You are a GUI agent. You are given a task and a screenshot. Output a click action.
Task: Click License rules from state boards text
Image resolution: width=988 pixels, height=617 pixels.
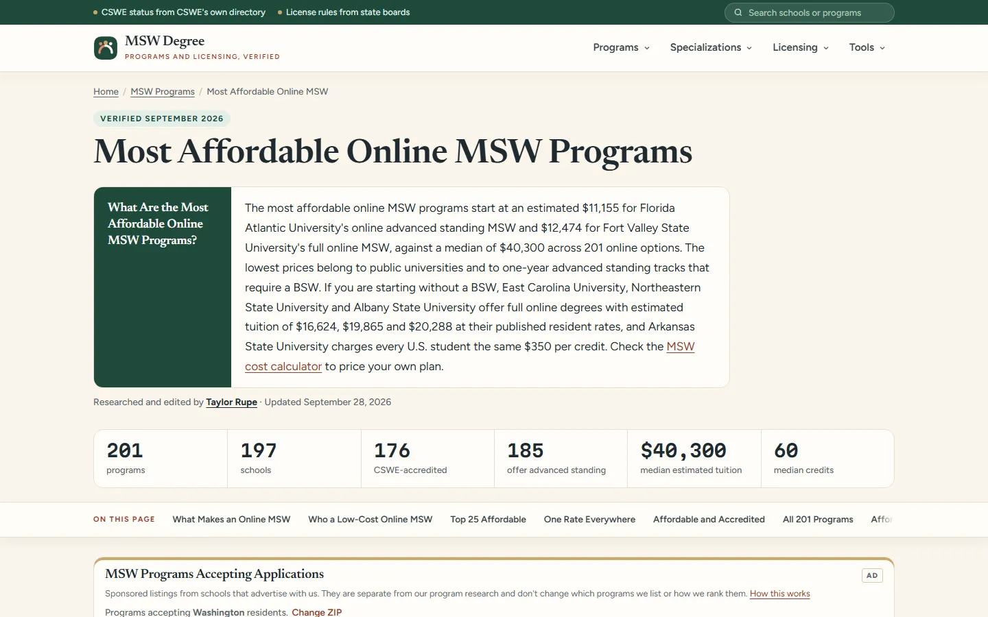click(x=348, y=12)
